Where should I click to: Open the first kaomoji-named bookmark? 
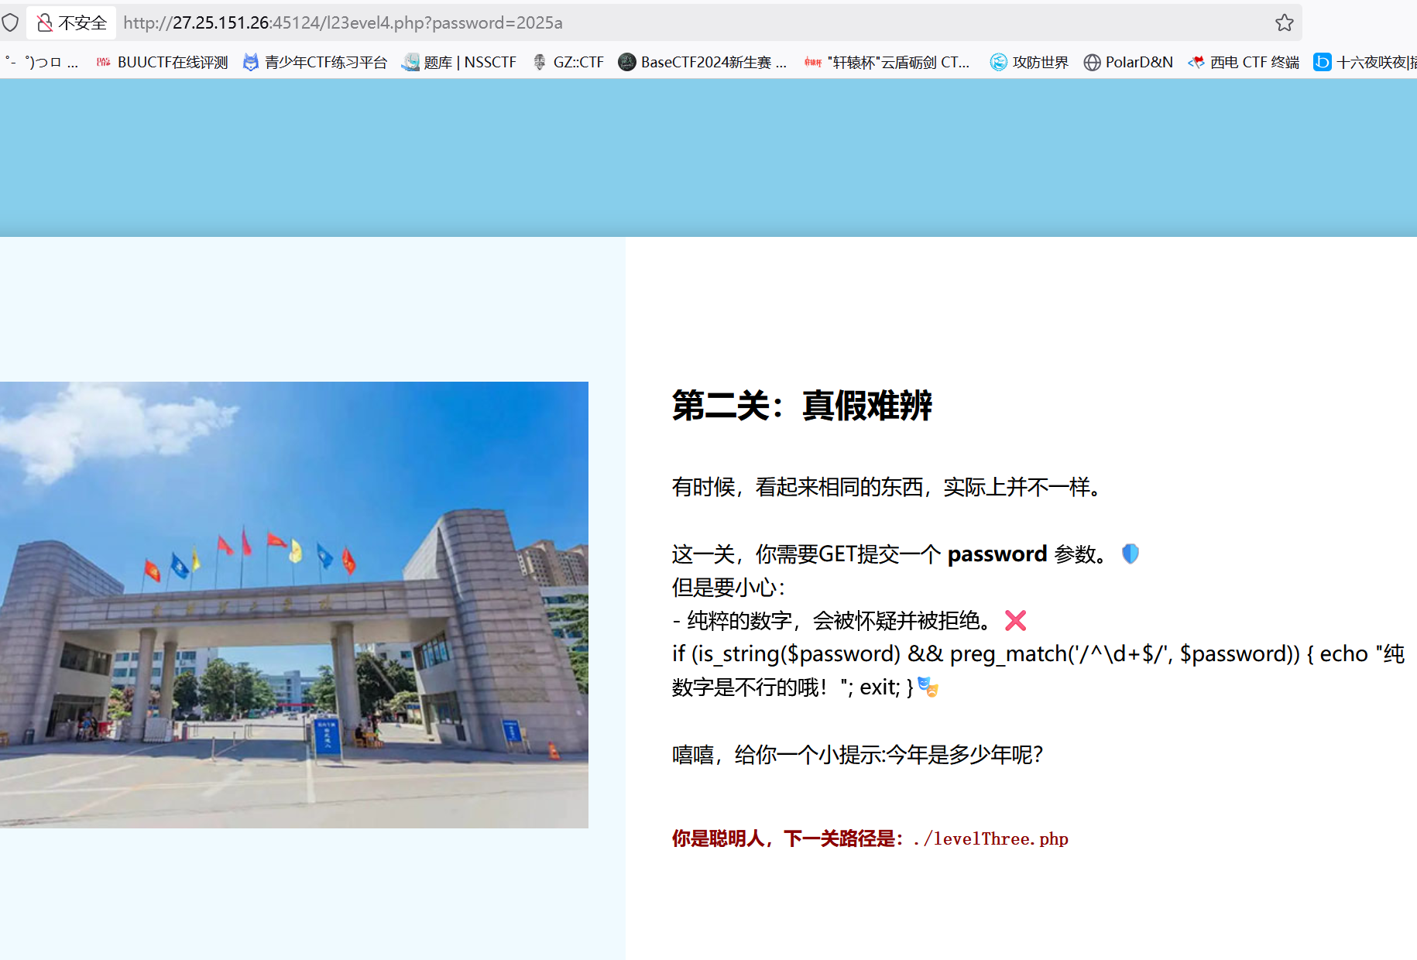(43, 62)
